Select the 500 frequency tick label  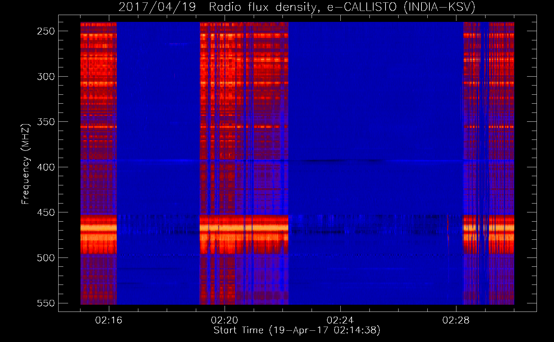(46, 258)
